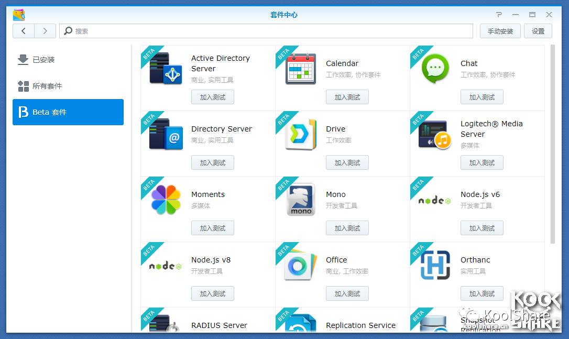The height and width of the screenshot is (339, 569).
Task: Click 加入测试 for Orthanc
Action: pos(482,293)
